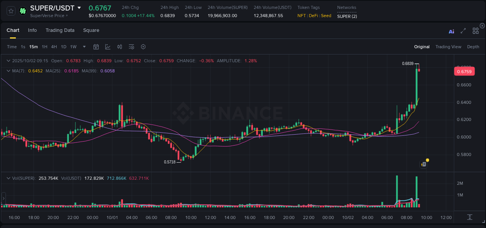The width and height of the screenshot is (486, 228).
Task: Open the extra timeframe intervals dropdown
Action: [x=84, y=47]
